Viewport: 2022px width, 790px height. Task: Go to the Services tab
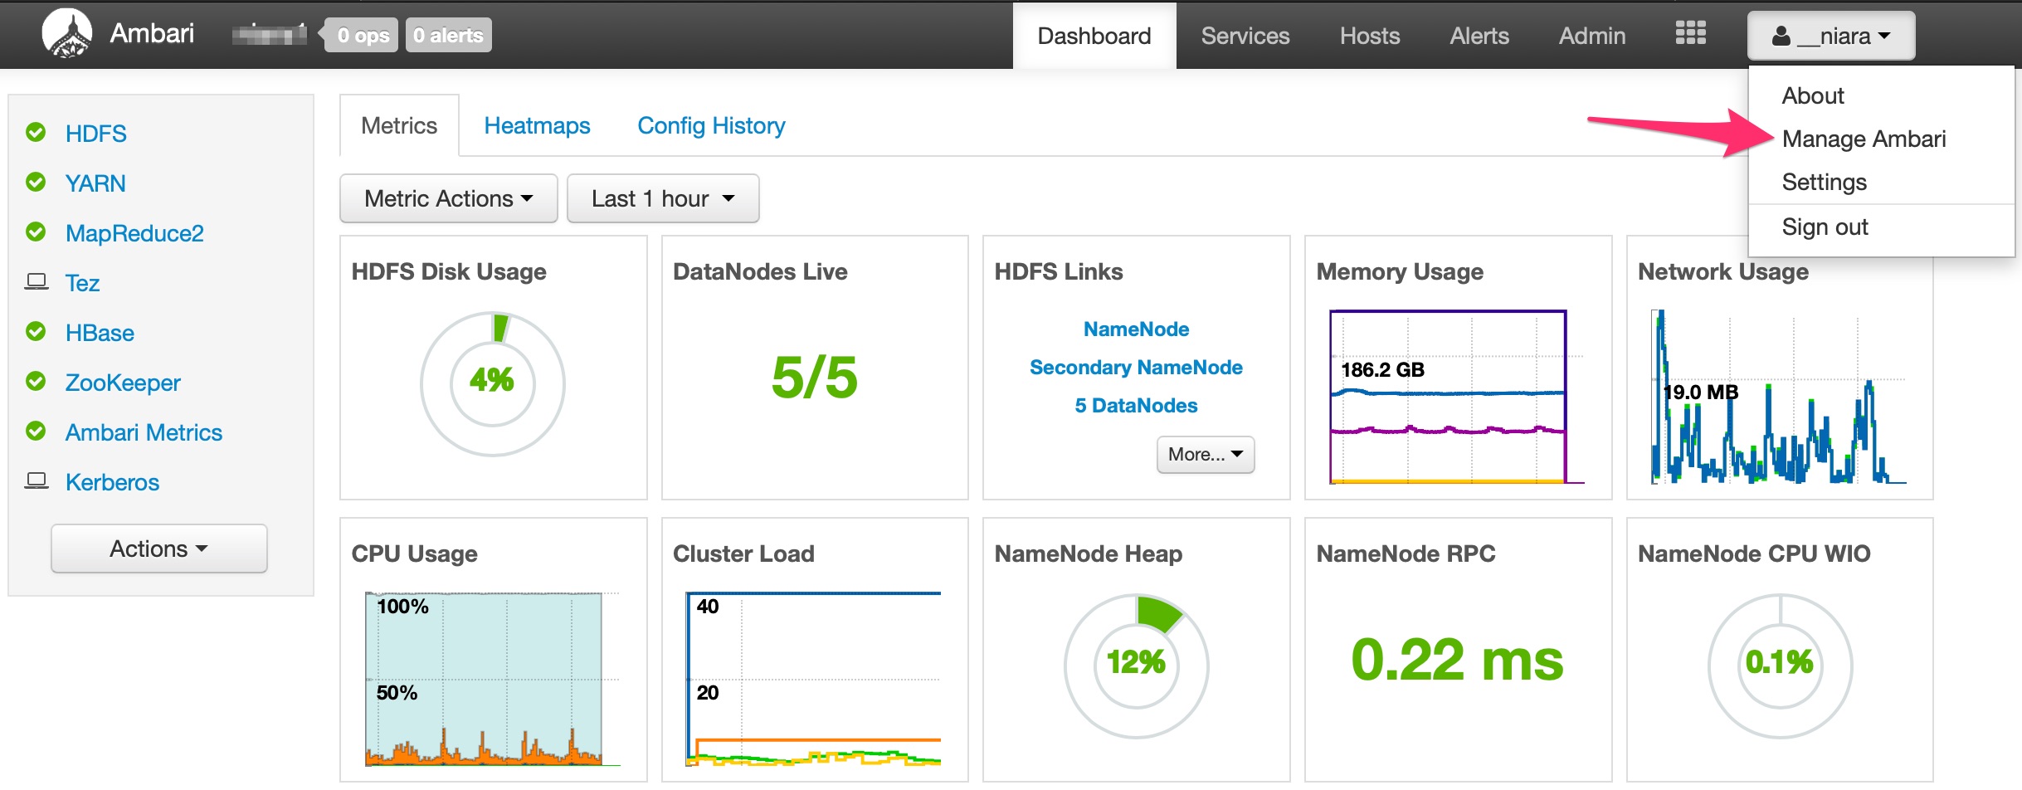1245,36
